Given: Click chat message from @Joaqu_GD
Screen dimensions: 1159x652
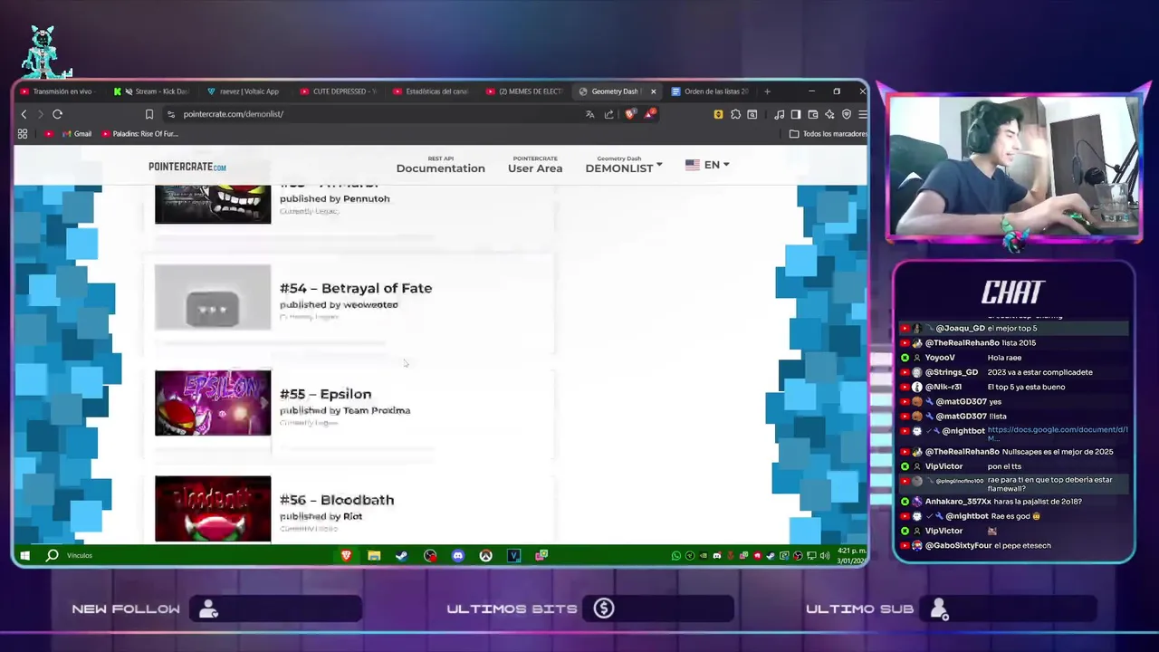Looking at the screenshot, I should 1014,328.
